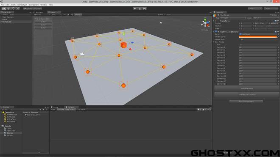This screenshot has height=157, width=280.
Task: Select the Scale tool in toolbar
Action: tap(18, 8)
